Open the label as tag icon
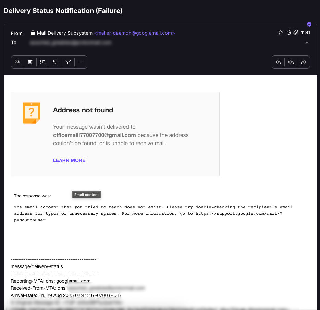Viewport: 320px width, 310px height. point(56,62)
